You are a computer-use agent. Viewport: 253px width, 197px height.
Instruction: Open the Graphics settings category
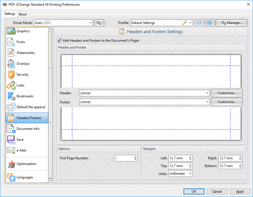coord(27,31)
